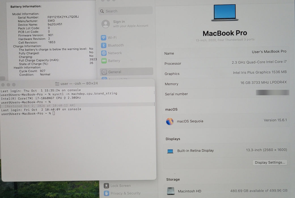Click the State of Charge value 26
The height and width of the screenshot is (198, 295).
(91, 63)
